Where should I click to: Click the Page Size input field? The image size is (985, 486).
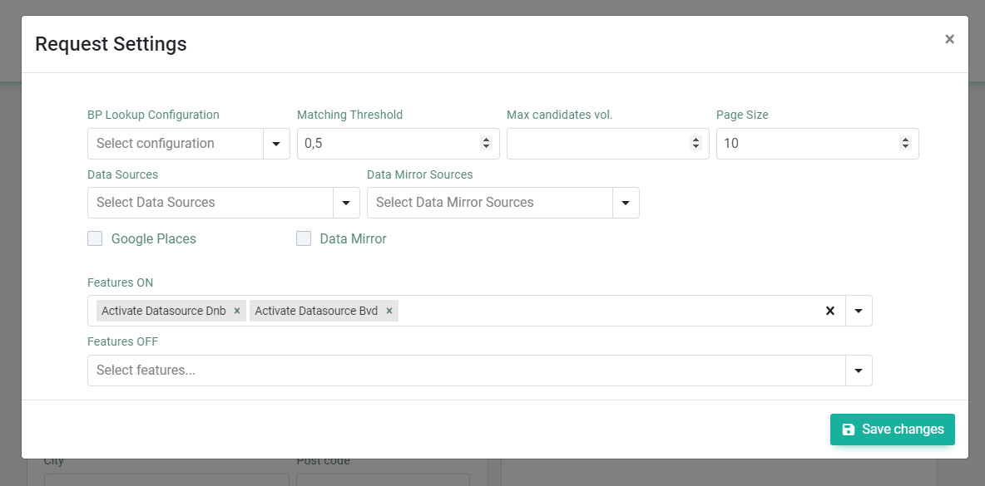tap(809, 144)
